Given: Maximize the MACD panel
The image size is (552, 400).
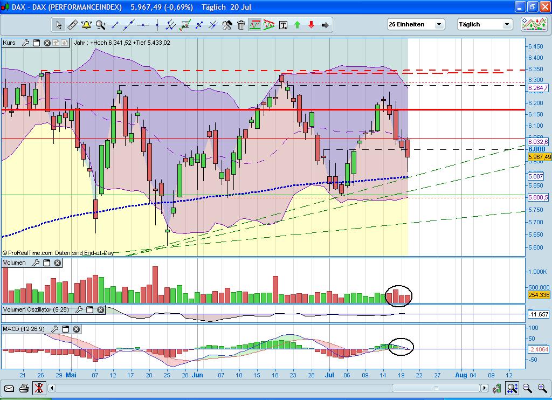Looking at the screenshot, I should tap(65, 329).
